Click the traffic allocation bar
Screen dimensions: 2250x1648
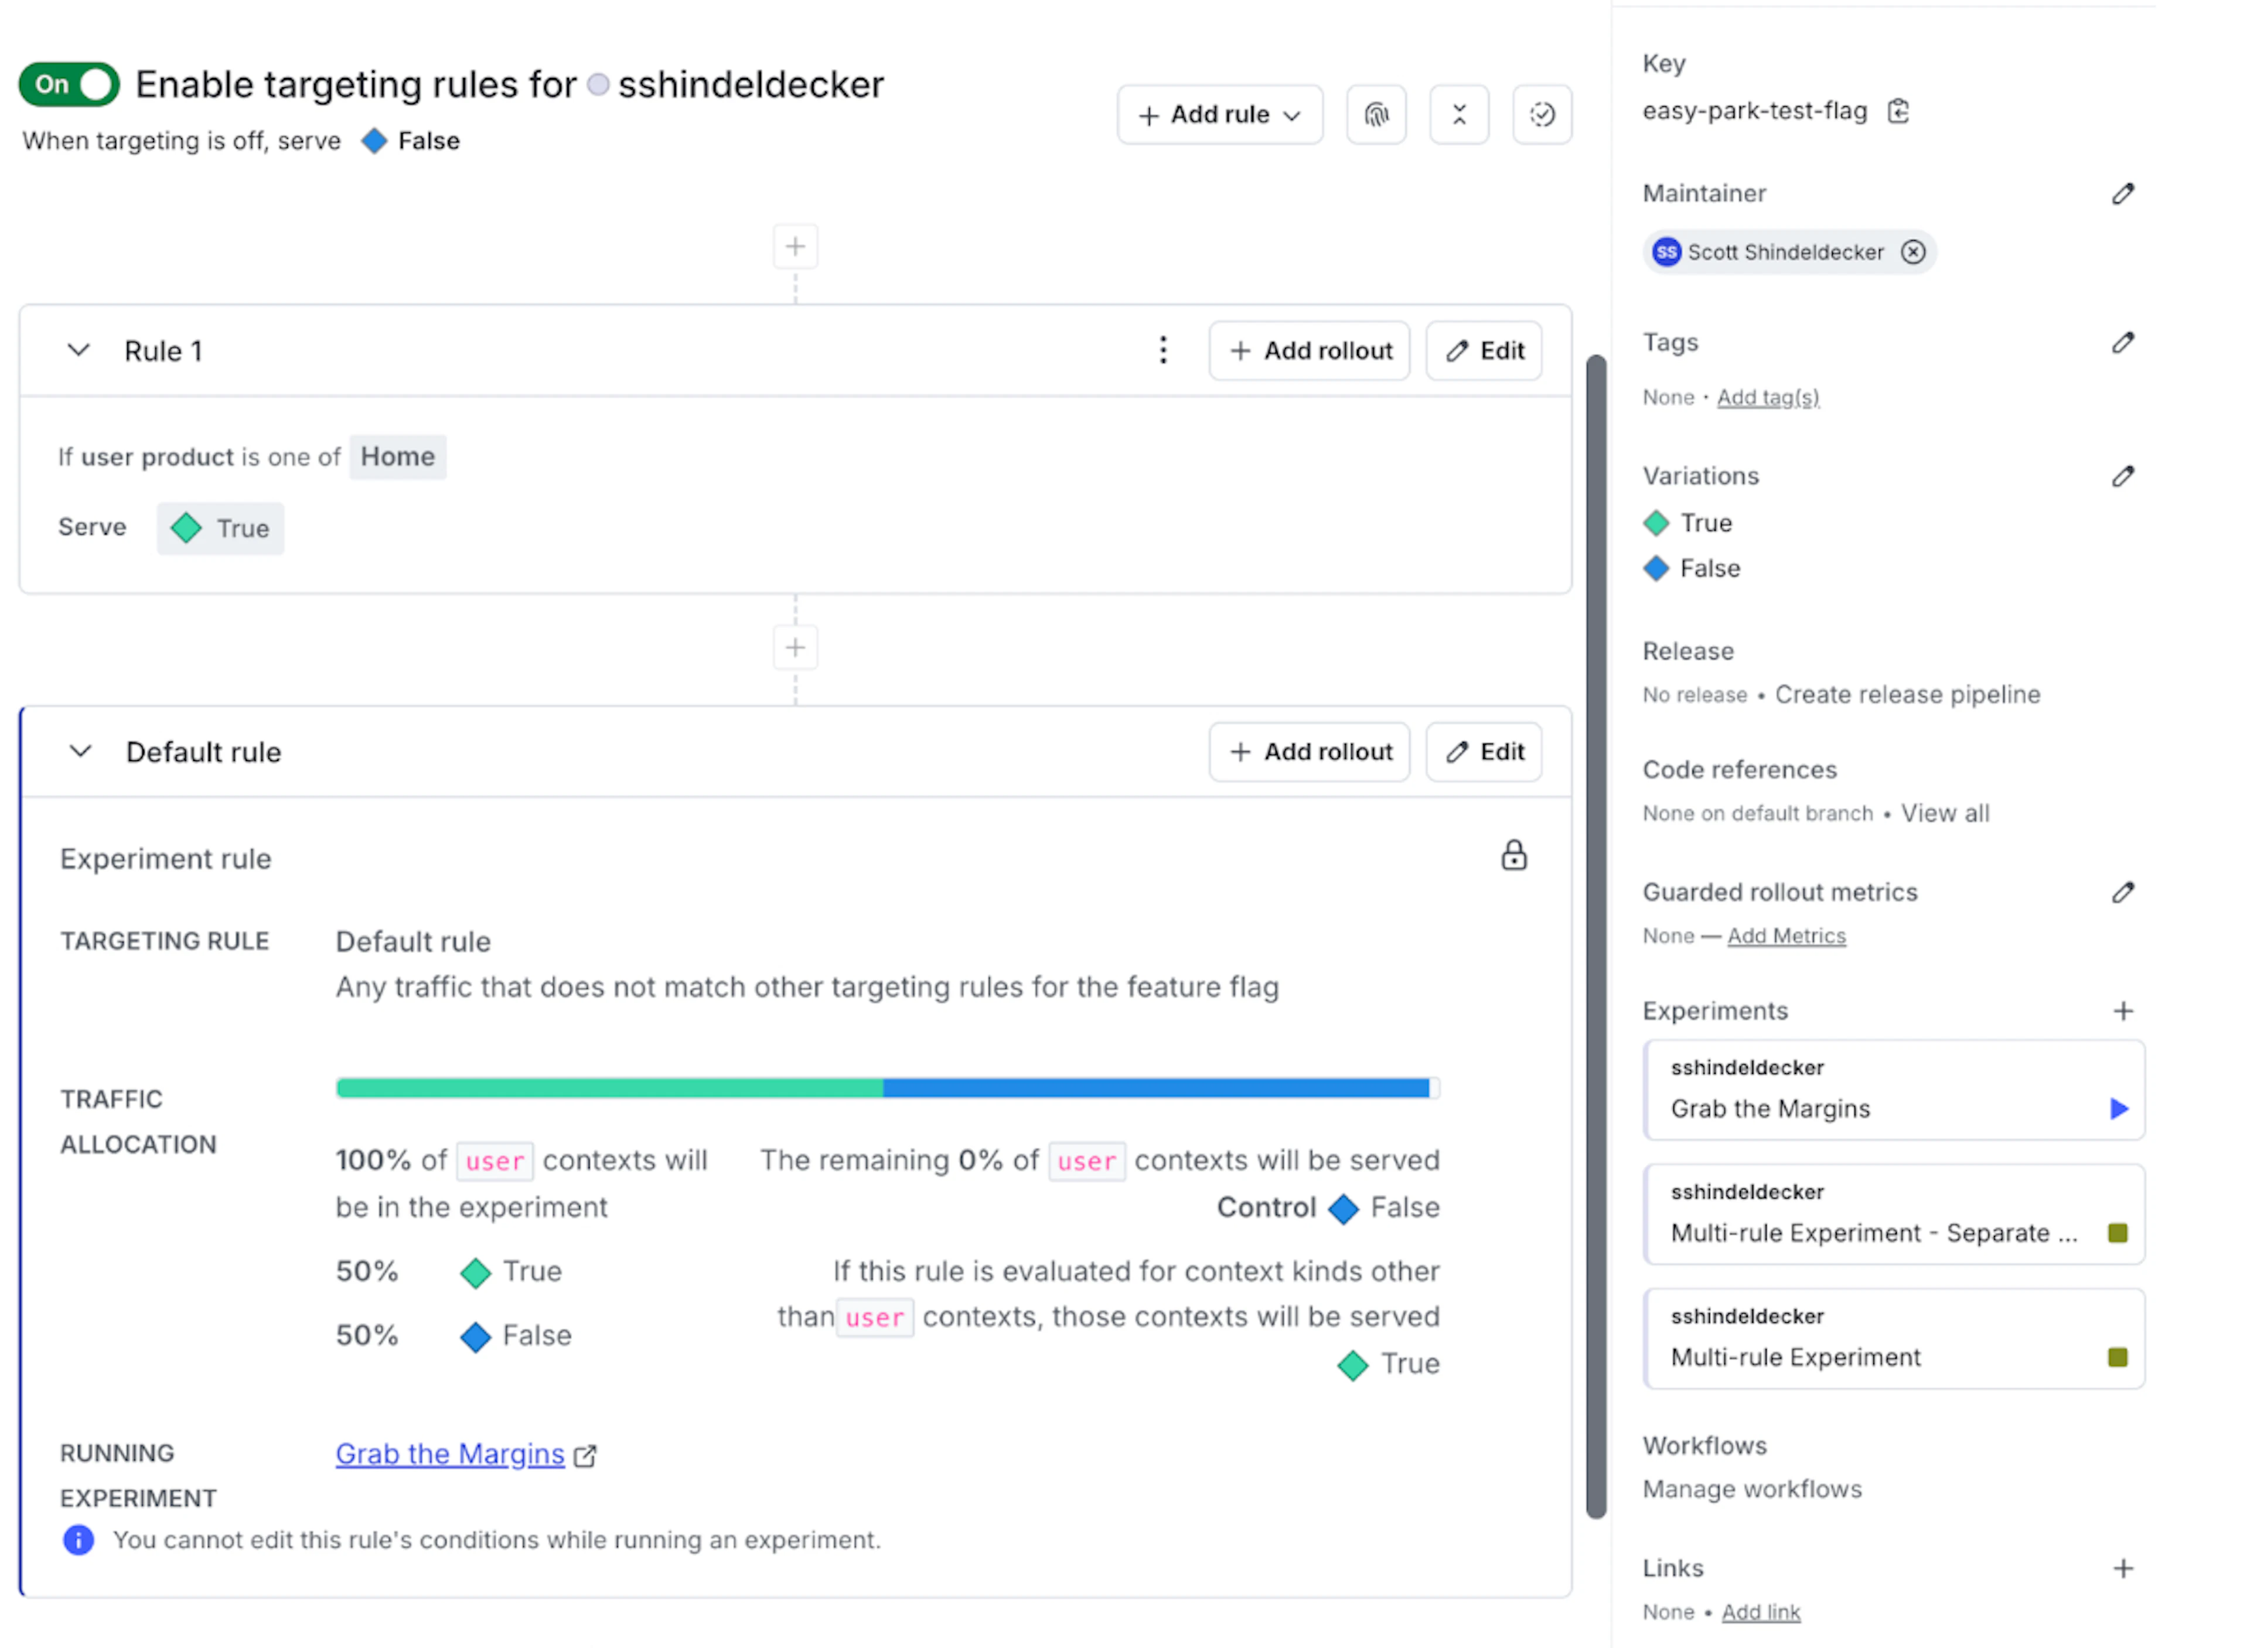click(x=888, y=1087)
